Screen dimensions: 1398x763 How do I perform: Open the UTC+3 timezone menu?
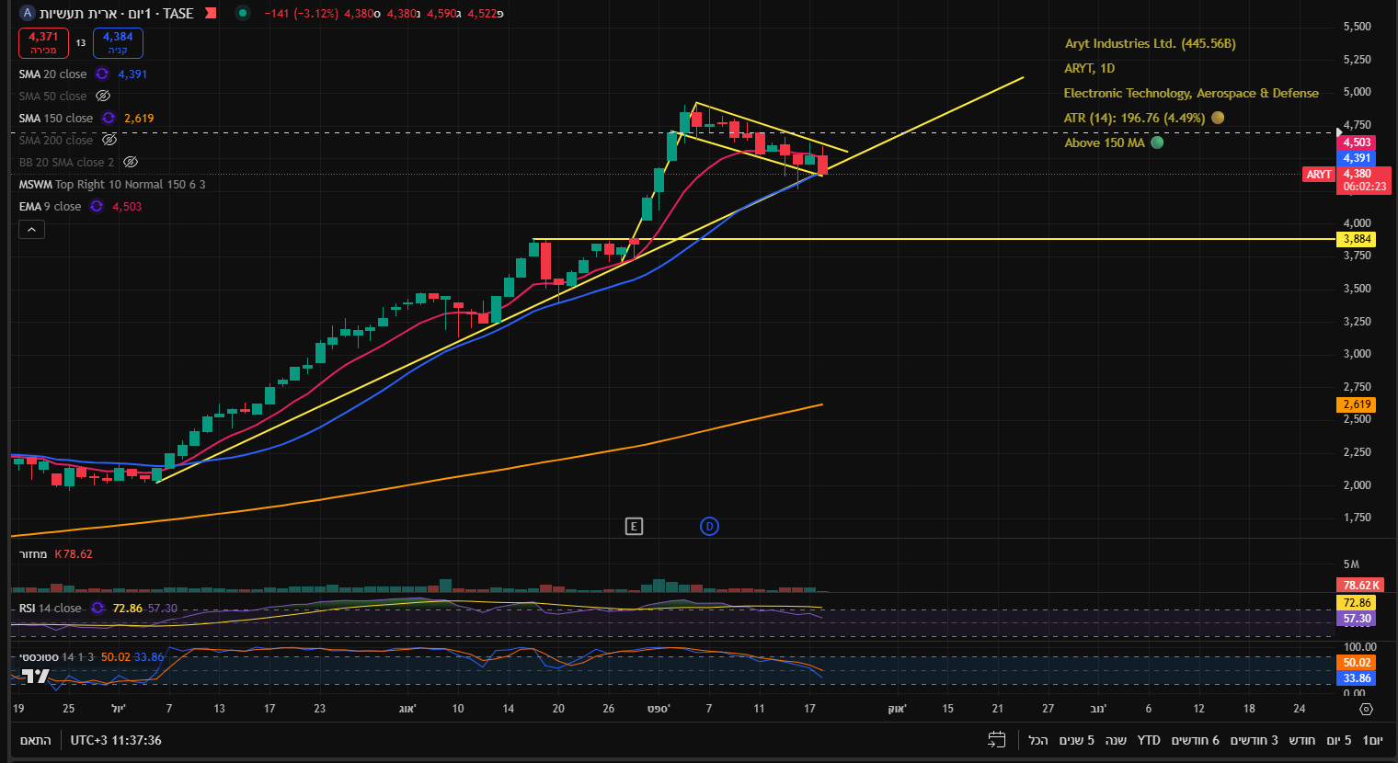click(x=116, y=740)
